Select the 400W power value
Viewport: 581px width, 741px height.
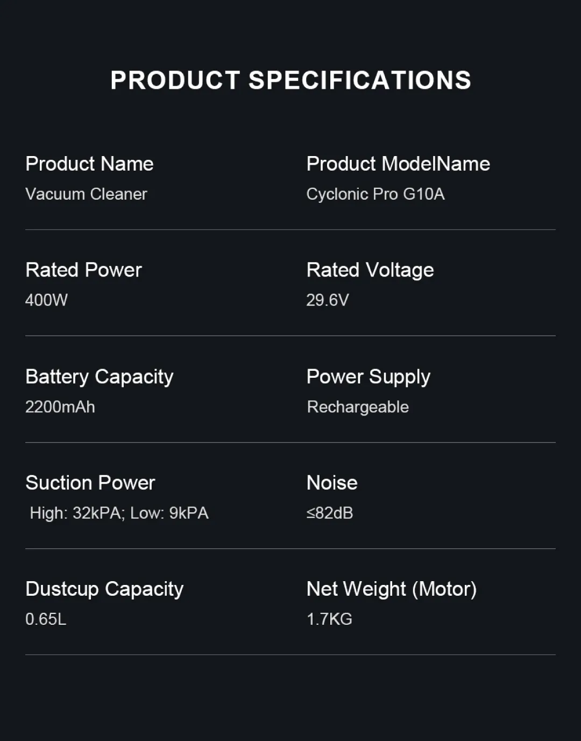46,300
